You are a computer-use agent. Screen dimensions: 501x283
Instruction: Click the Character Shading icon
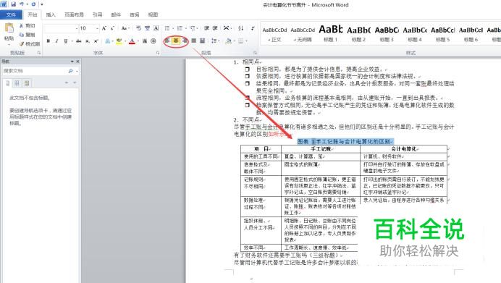145,41
